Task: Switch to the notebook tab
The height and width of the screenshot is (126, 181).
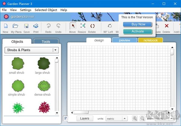Action: pos(151,40)
